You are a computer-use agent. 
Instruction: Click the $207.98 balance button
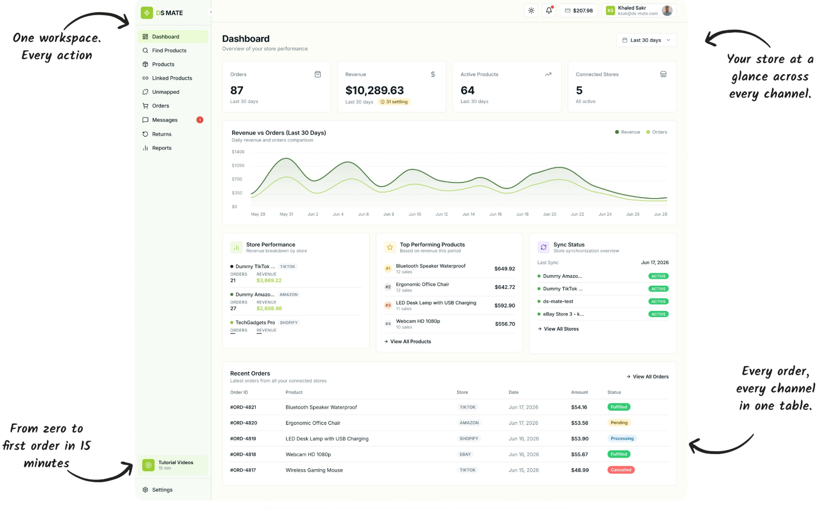pyautogui.click(x=579, y=11)
